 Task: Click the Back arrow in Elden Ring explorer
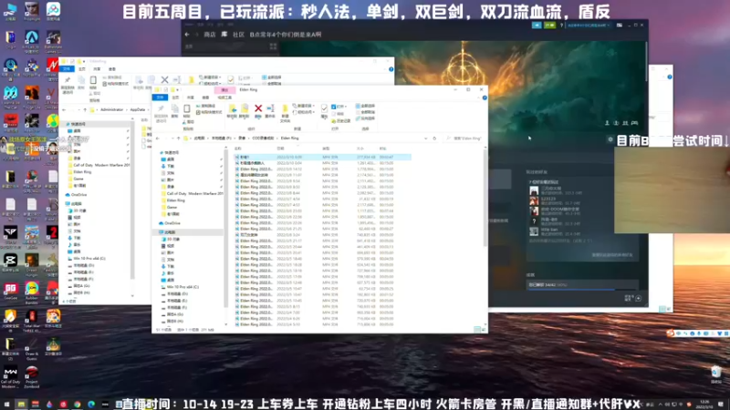click(158, 138)
